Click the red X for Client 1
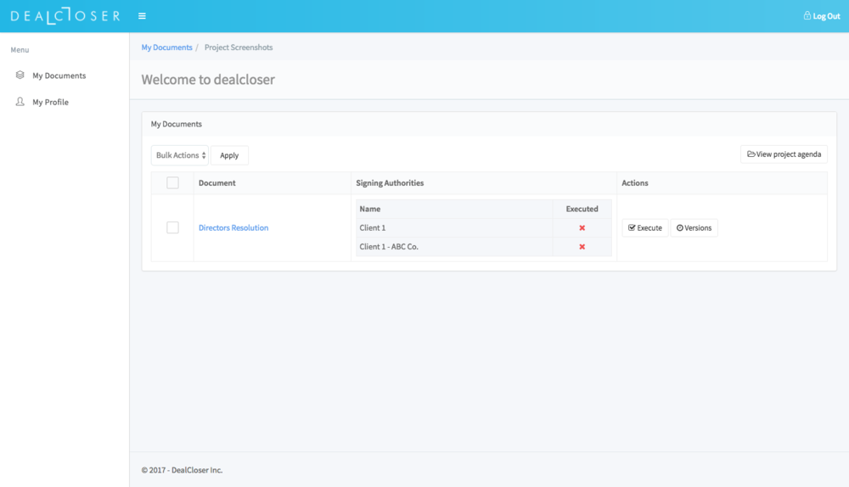The height and width of the screenshot is (487, 849). point(582,228)
